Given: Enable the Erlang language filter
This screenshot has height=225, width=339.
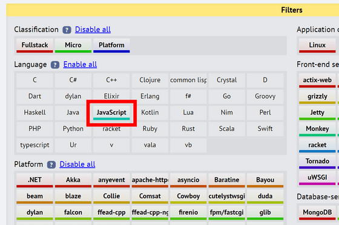Looking at the screenshot, I should pos(150,97).
